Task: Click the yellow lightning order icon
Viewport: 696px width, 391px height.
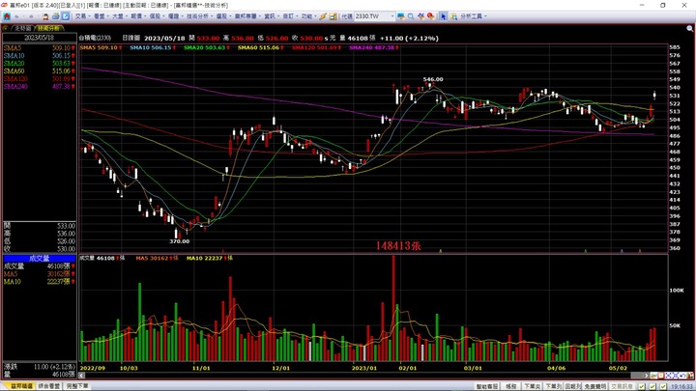Action: pyautogui.click(x=323, y=16)
